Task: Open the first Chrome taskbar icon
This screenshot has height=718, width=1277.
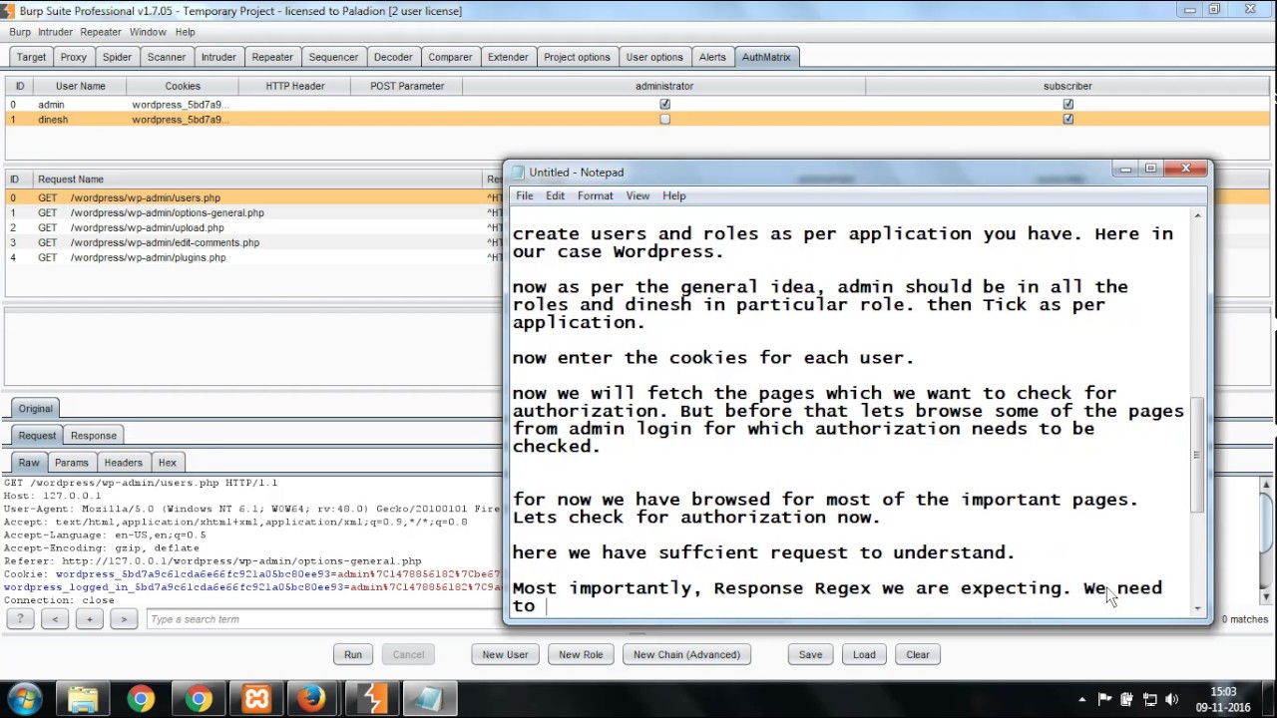Action: point(141,699)
